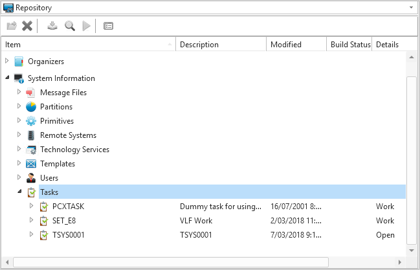Select the TSYS0001 task item
The height and width of the screenshot is (270, 420).
[x=69, y=235]
